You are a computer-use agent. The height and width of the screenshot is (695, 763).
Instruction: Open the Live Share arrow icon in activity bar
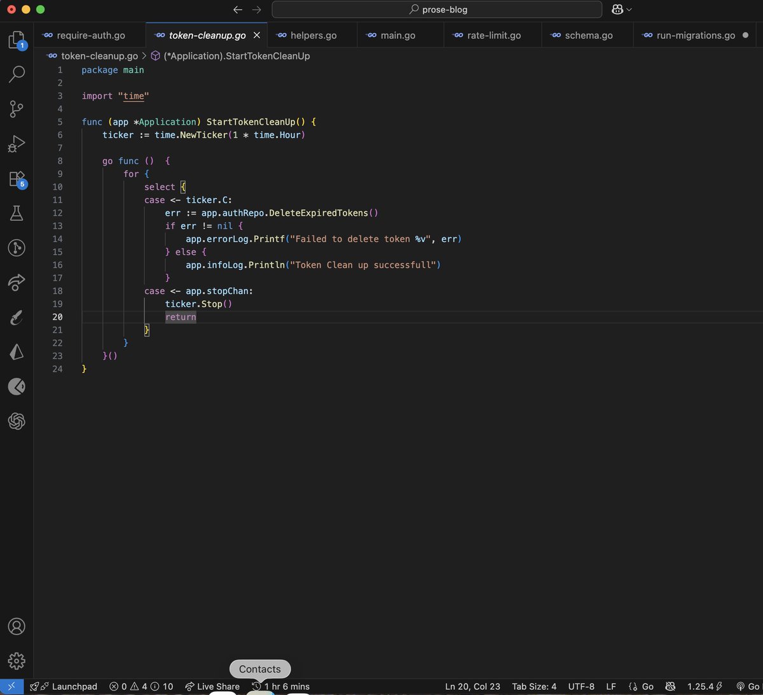point(17,283)
